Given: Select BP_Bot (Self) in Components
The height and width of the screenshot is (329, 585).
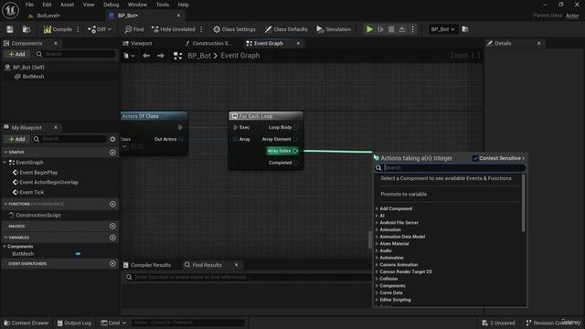Looking at the screenshot, I should pyautogui.click(x=28, y=67).
